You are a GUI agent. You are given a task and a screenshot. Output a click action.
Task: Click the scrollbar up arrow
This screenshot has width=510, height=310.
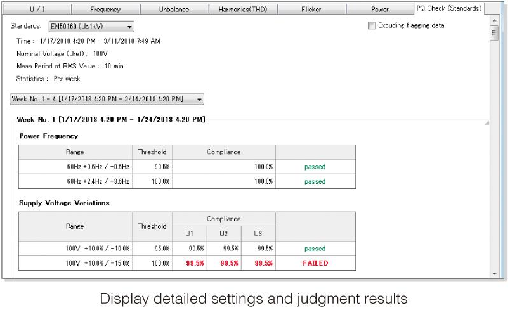coord(494,20)
